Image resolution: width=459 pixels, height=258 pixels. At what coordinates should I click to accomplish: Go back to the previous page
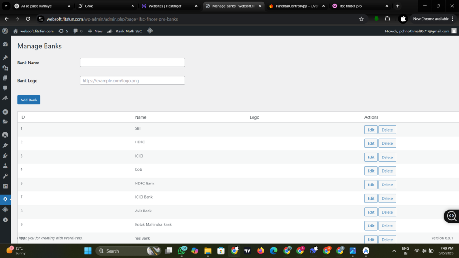6,19
